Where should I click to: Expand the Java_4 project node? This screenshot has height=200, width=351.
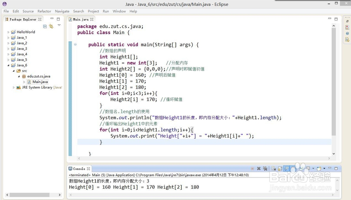[x=8, y=54]
